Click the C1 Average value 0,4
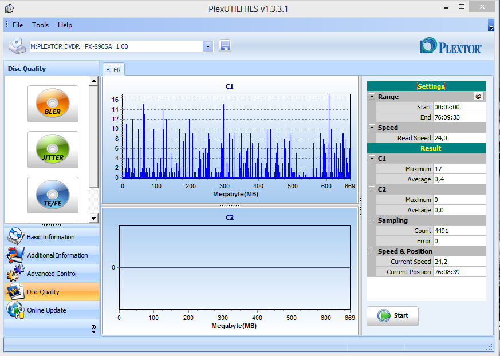The image size is (500, 356). pos(459,179)
